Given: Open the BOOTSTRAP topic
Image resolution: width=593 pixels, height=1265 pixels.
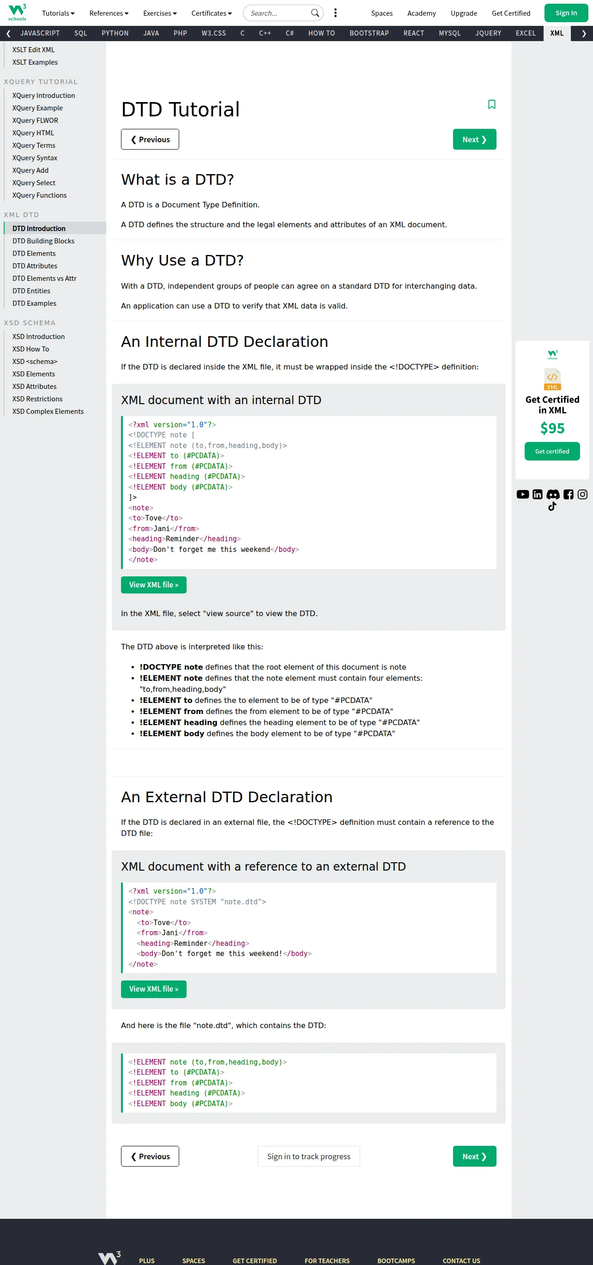Looking at the screenshot, I should pos(369,33).
